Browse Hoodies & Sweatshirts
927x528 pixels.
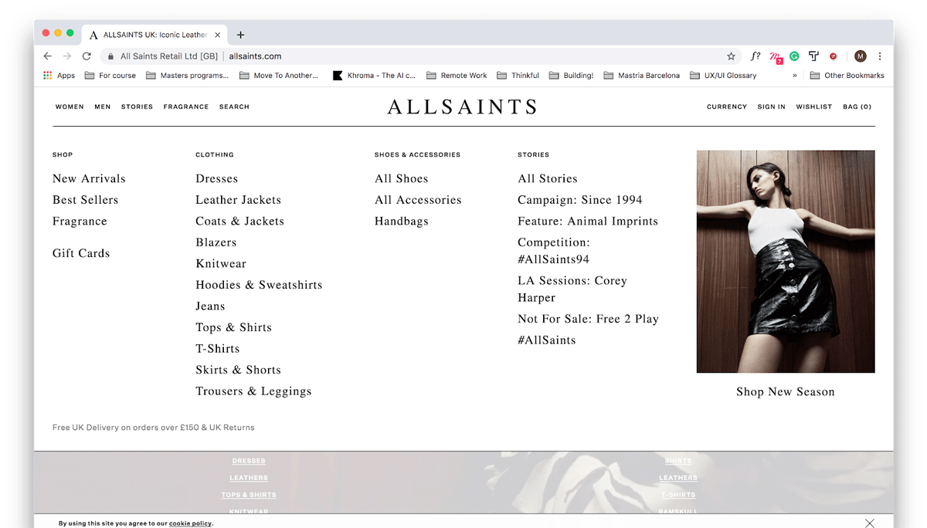click(x=259, y=285)
